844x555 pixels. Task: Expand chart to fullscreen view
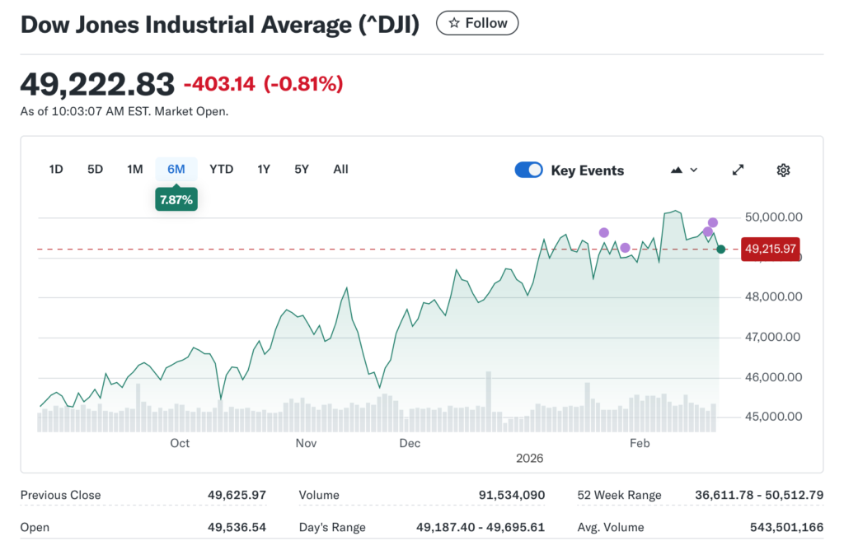[738, 170]
